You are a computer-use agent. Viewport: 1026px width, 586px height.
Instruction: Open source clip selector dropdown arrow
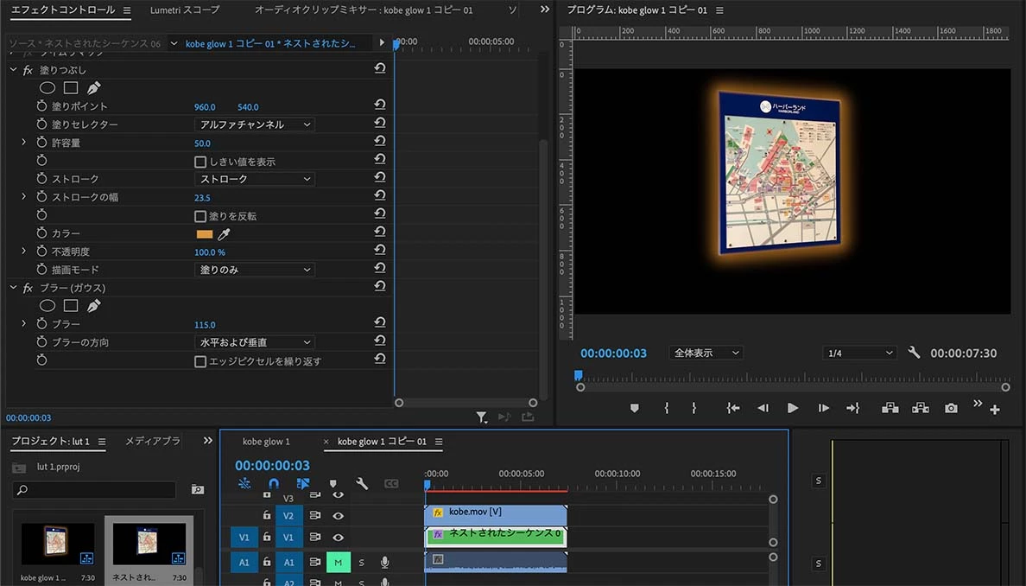pos(174,43)
